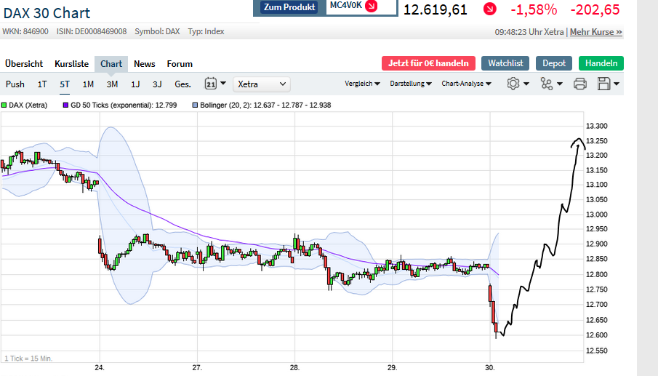Click the Symbol: DAX text
Viewport: 658px width, 376px height.
[157, 31]
